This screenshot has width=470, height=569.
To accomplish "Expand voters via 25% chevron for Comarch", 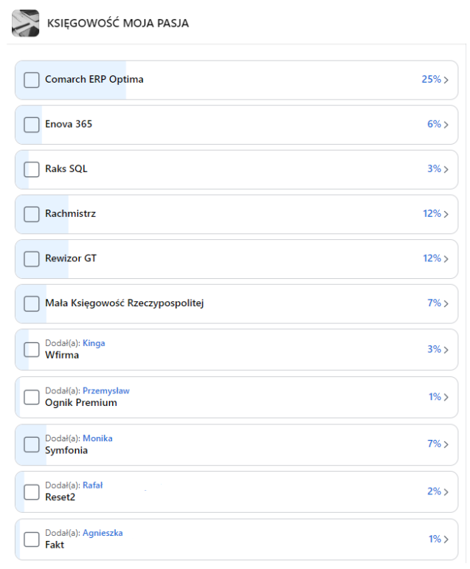I will pos(446,80).
